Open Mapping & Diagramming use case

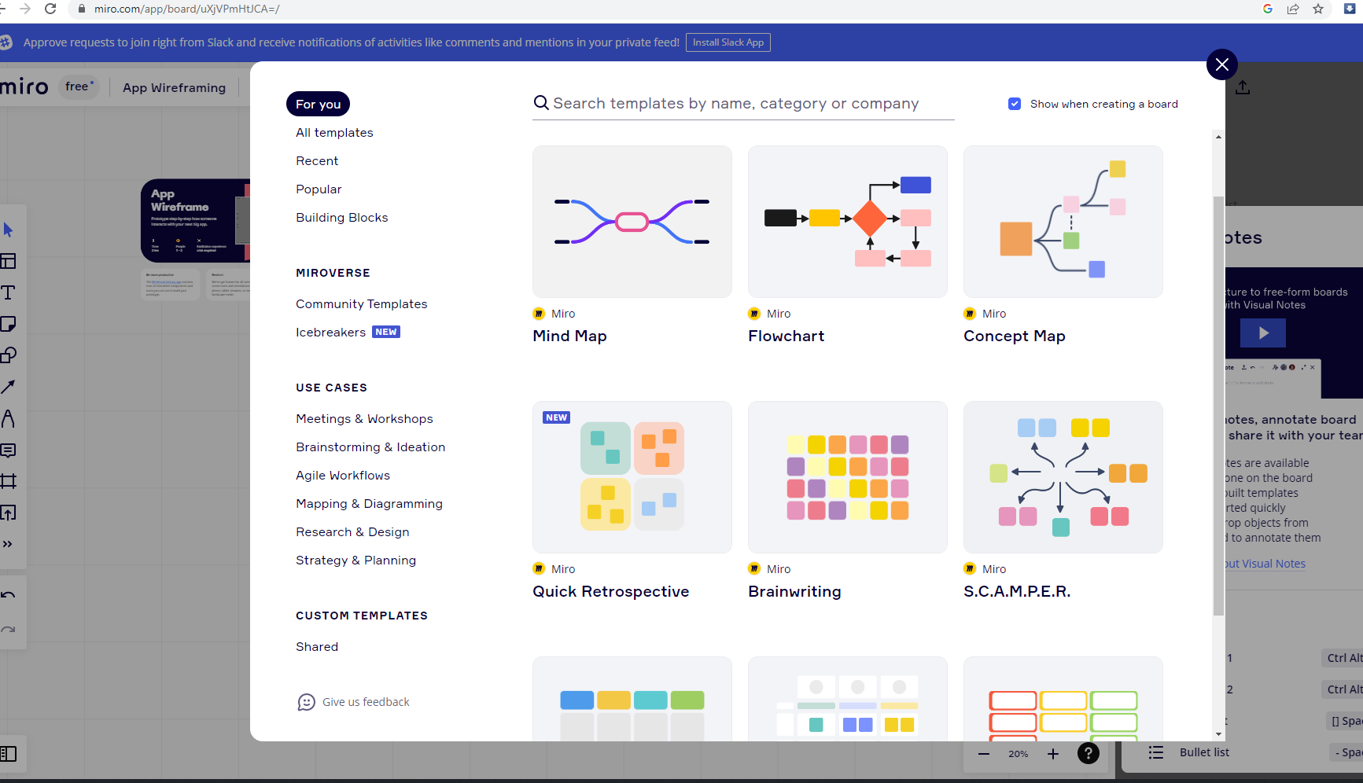[369, 504]
